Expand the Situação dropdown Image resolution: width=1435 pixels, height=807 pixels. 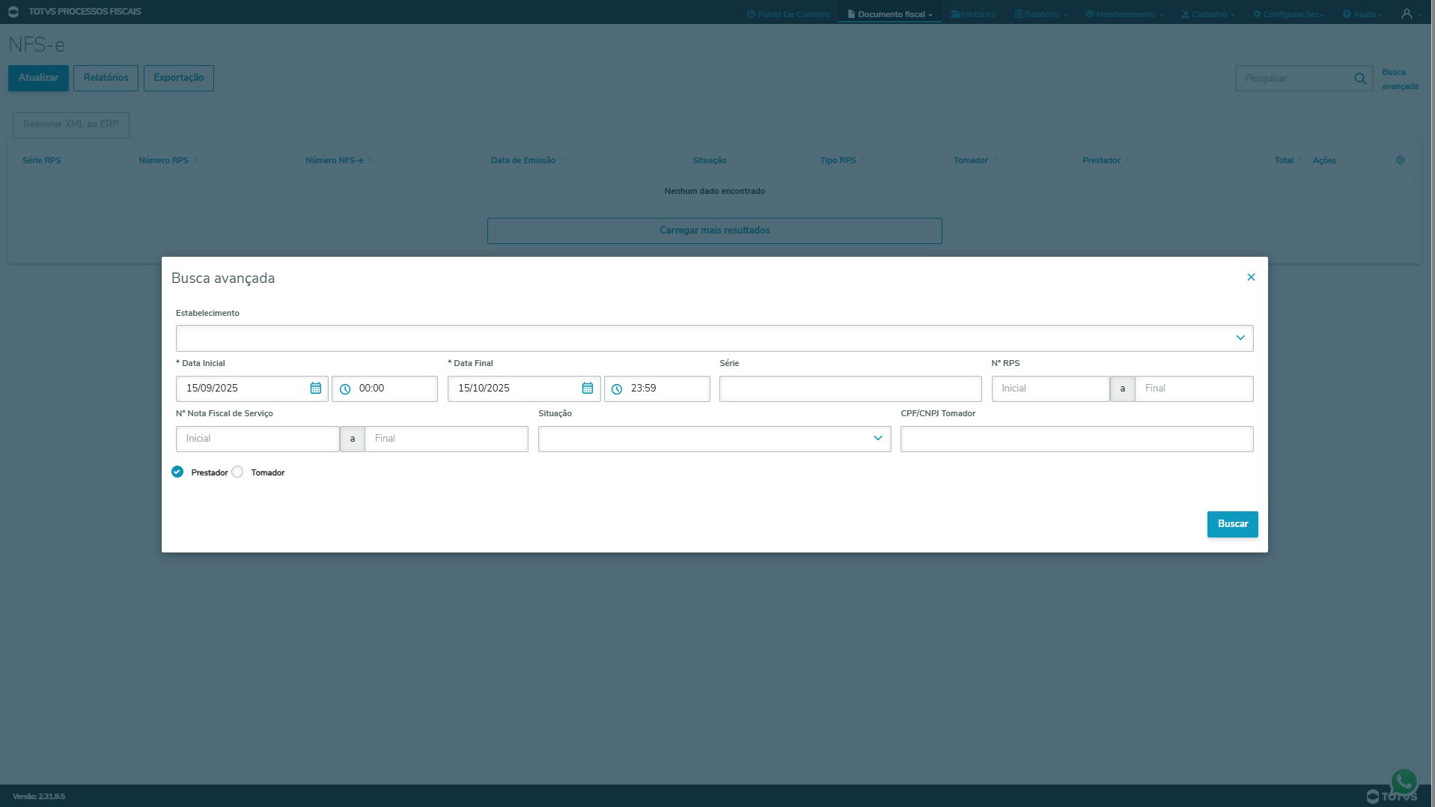(877, 439)
